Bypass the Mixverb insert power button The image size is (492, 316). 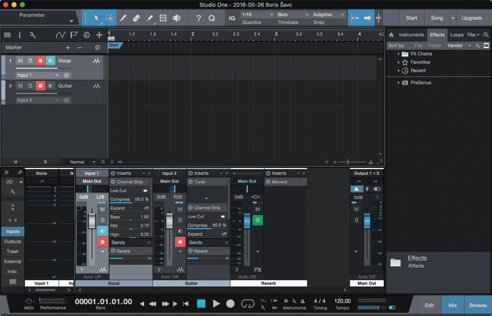pos(268,182)
